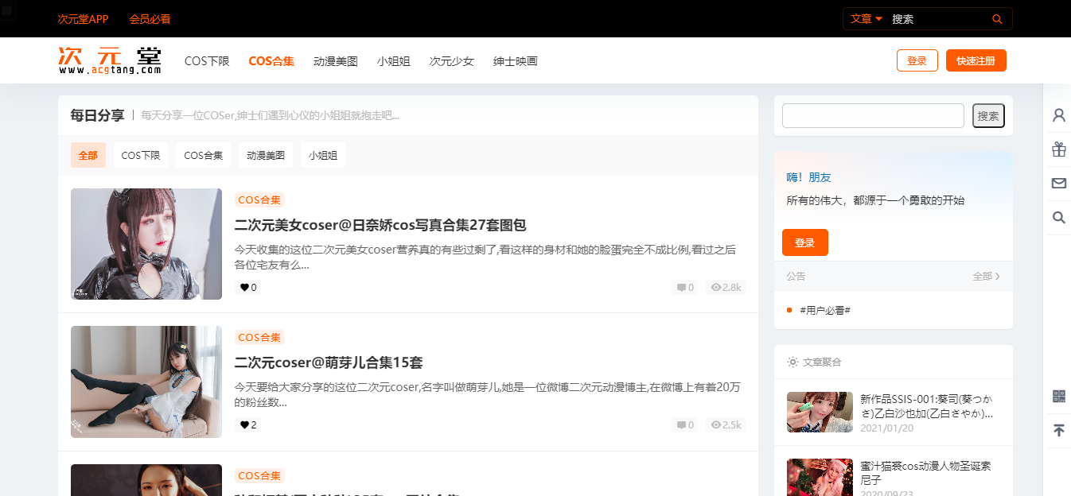The image size is (1071, 496).
Task: Click the orange 登录 button in welcome card
Action: [805, 242]
